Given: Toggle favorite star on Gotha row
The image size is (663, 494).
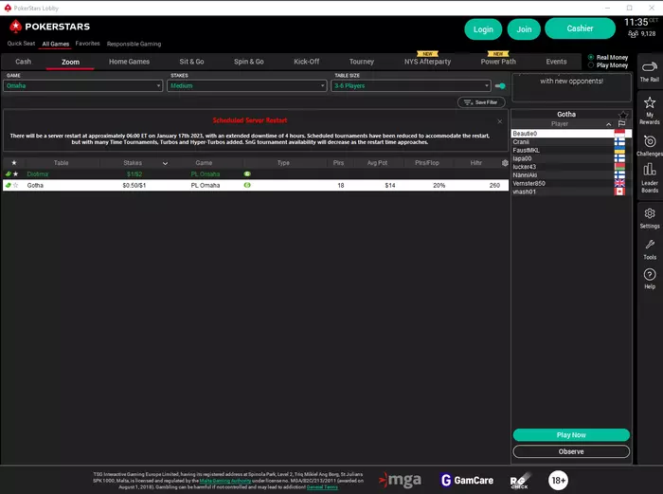Looking at the screenshot, I should pyautogui.click(x=16, y=186).
